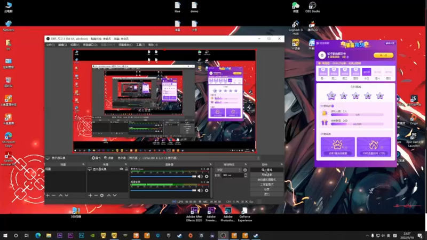Toggle visibility eye of the display capture source
The width and height of the screenshot is (427, 240).
tap(122, 169)
